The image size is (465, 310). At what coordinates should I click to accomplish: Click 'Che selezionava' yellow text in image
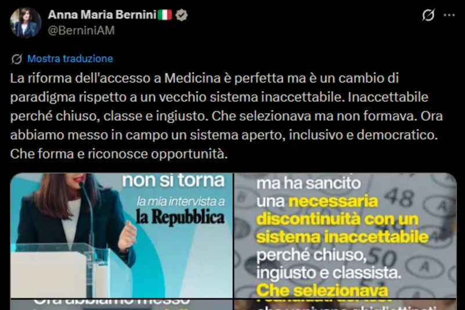click(322, 291)
